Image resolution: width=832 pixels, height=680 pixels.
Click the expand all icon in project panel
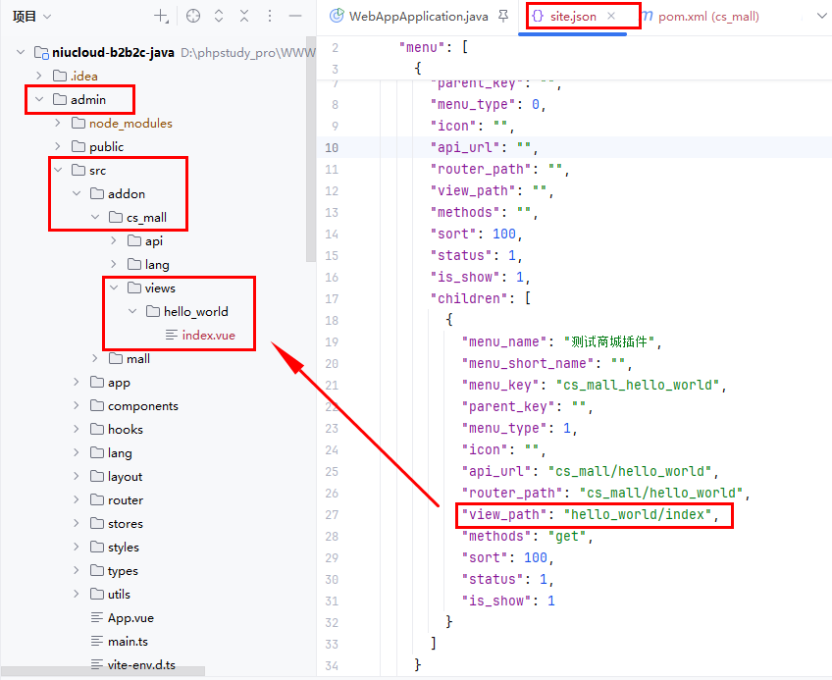click(219, 17)
